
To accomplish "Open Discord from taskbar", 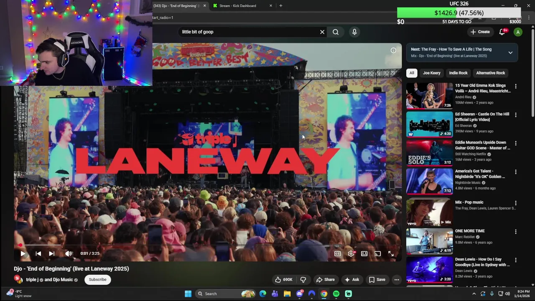I will pos(299,294).
